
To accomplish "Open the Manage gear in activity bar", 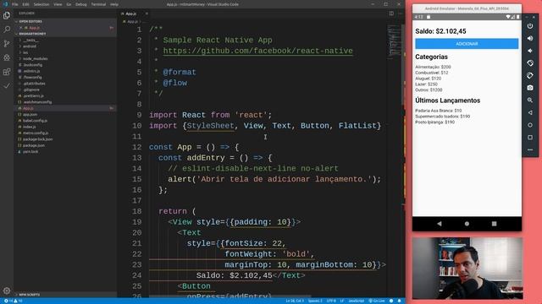I will (7, 290).
